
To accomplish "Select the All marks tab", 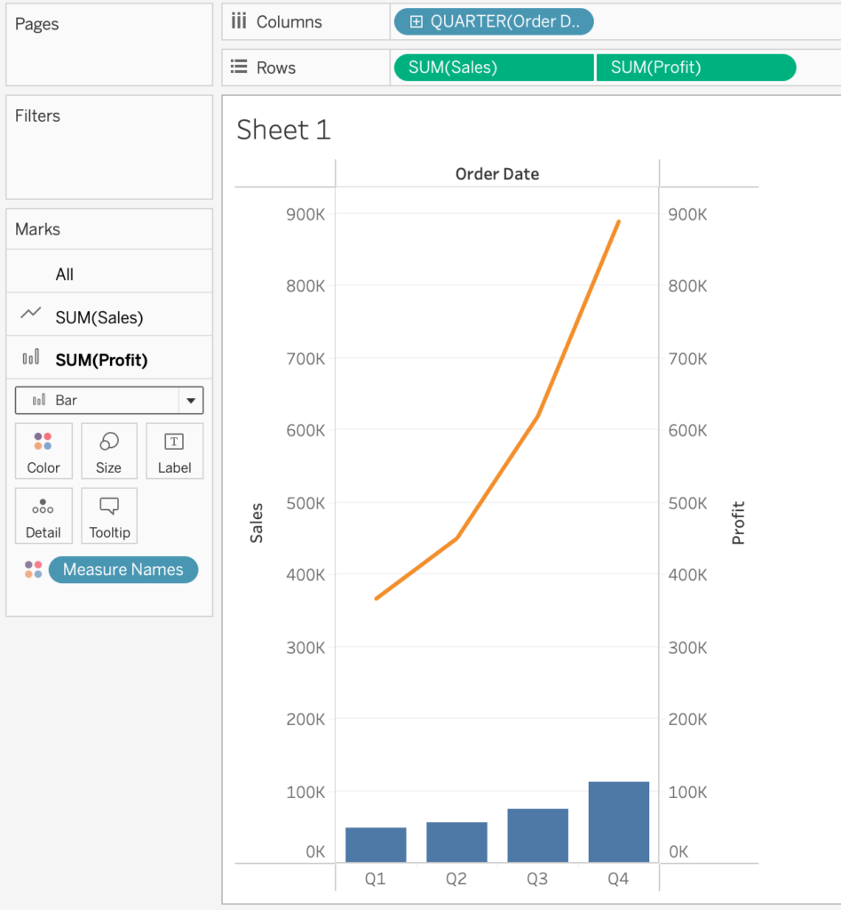I will point(65,275).
